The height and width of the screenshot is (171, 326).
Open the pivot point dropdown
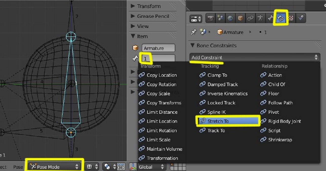click(x=110, y=167)
